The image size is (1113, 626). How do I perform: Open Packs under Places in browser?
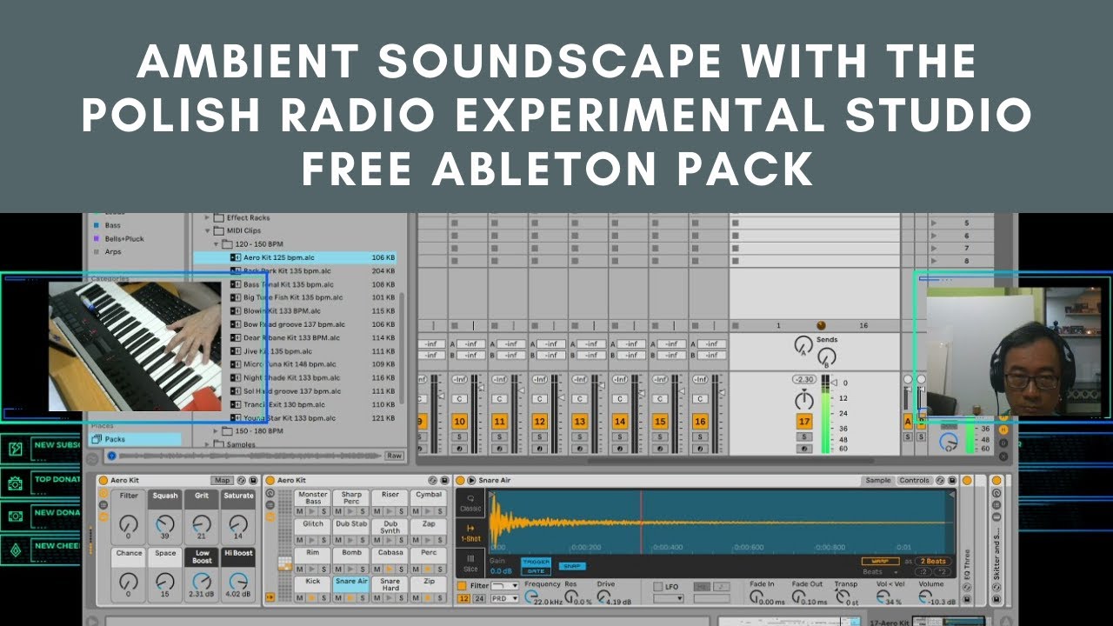point(137,439)
